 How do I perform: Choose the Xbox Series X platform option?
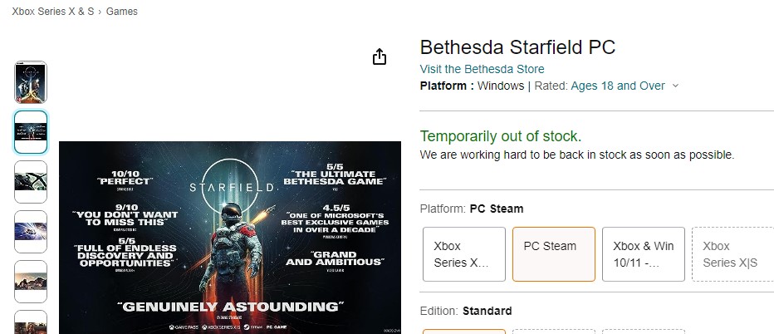[x=464, y=254]
